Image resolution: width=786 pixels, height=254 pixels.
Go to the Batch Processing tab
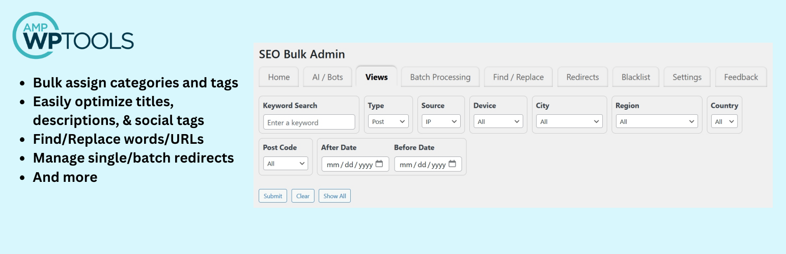440,77
